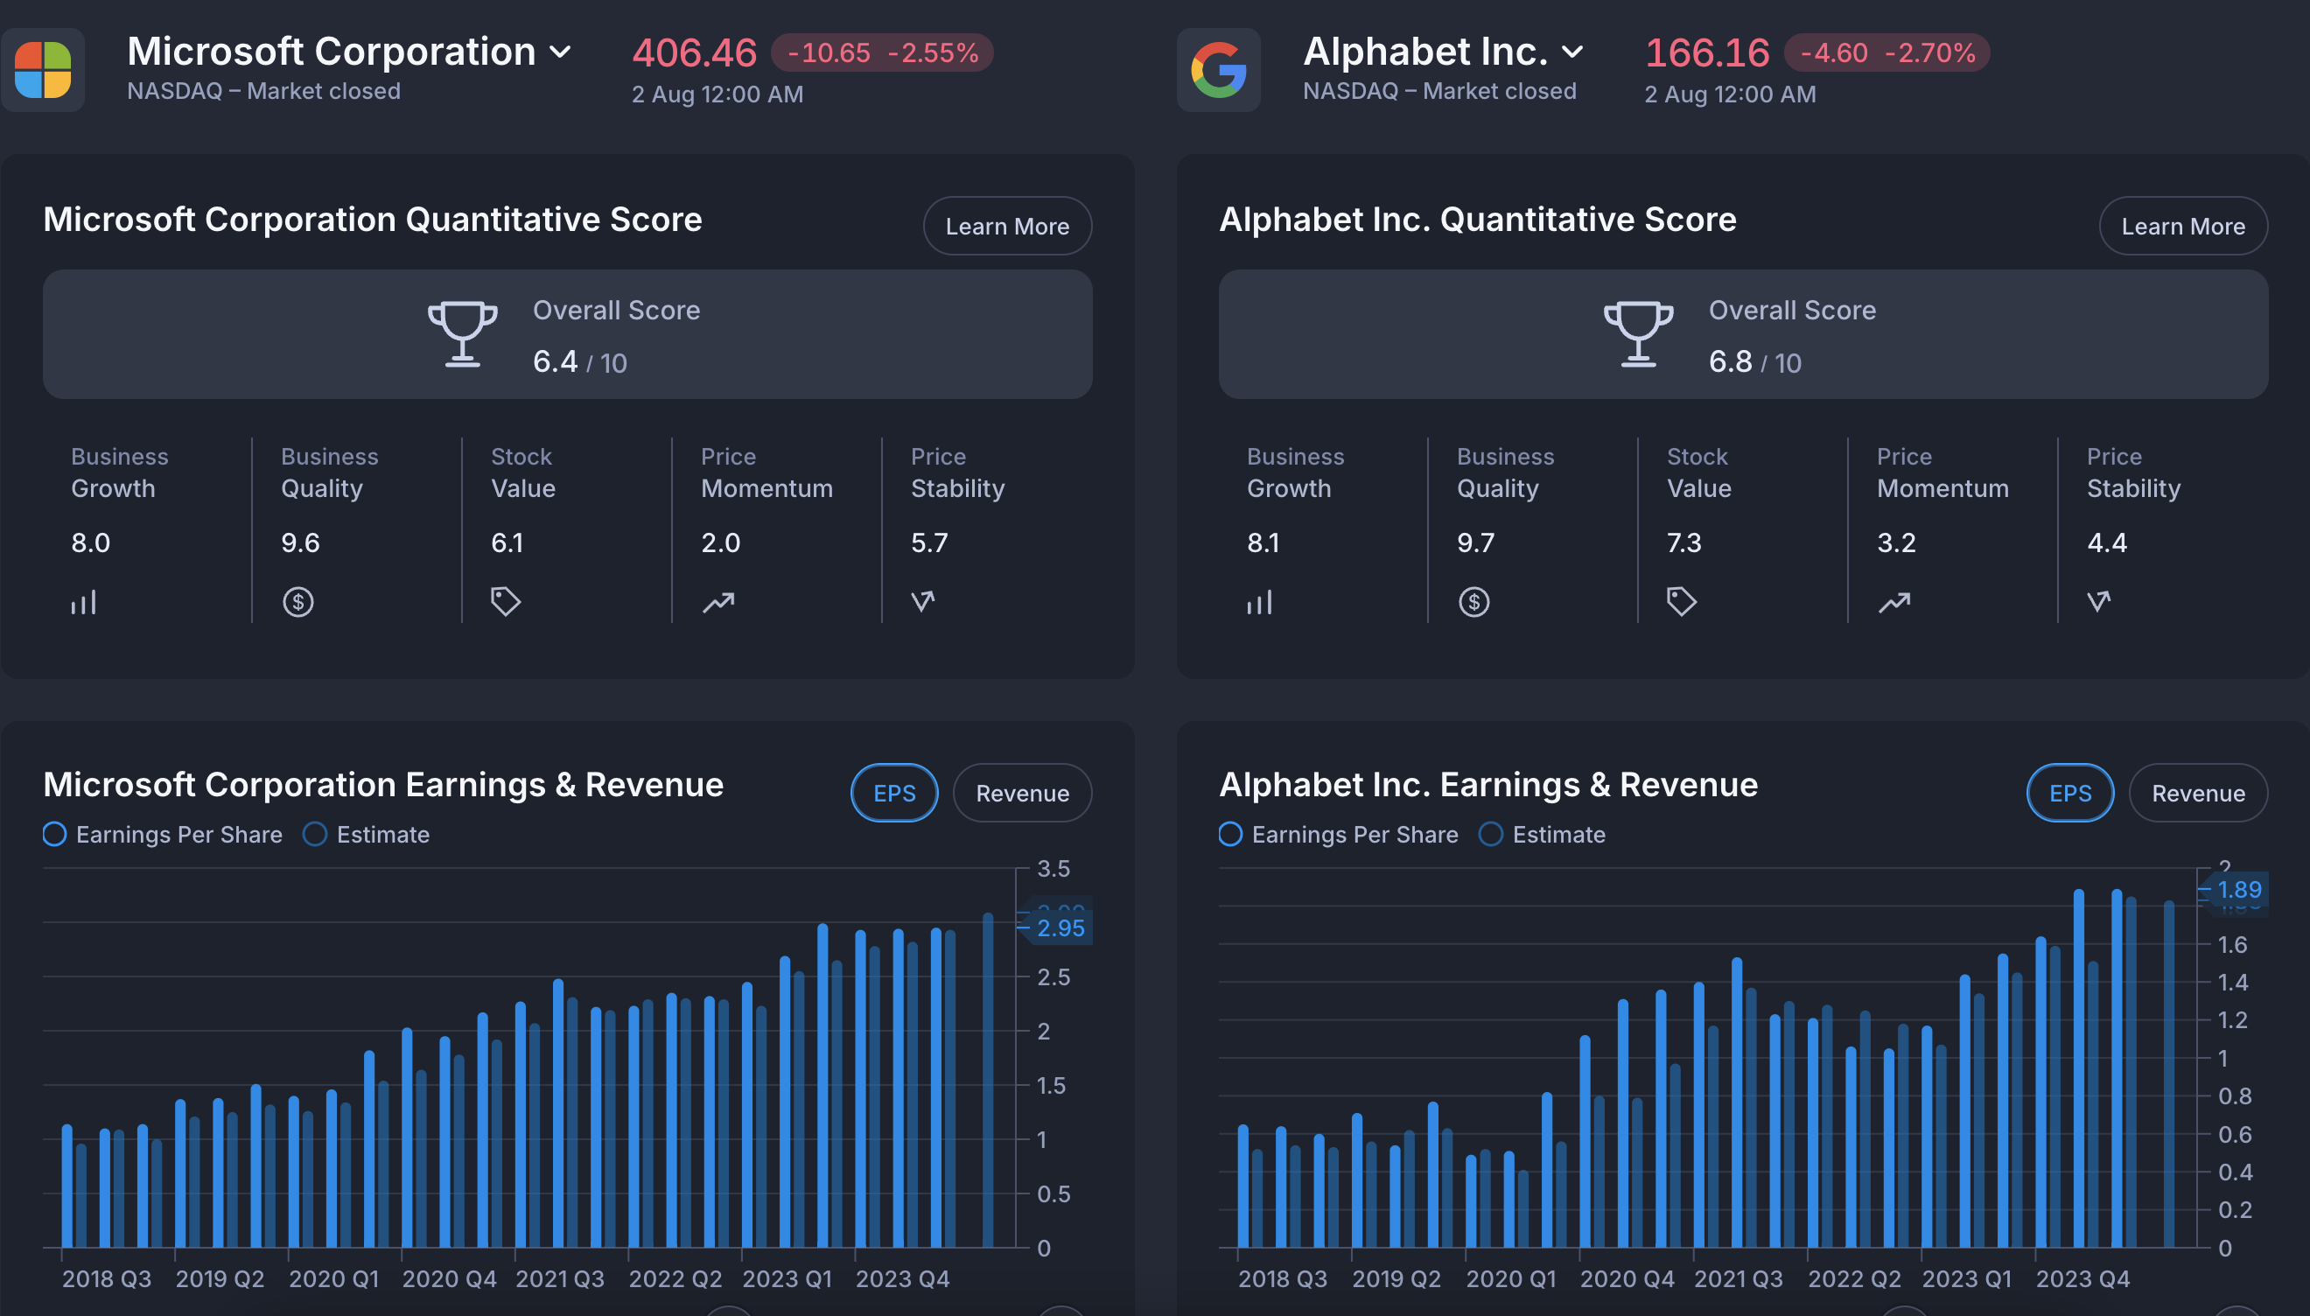Click Microsoft Stock Value score 6.1
This screenshot has height=1316, width=2310.
coord(507,542)
